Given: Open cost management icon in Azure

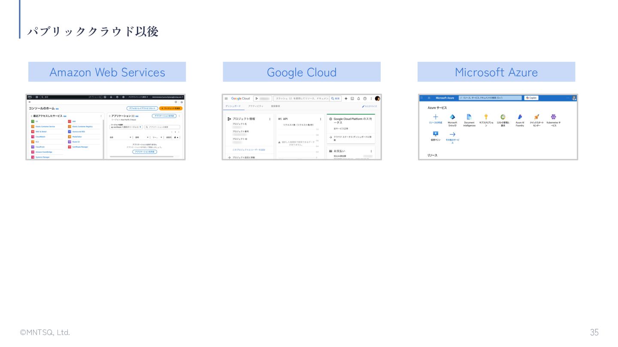Looking at the screenshot, I should (x=503, y=117).
